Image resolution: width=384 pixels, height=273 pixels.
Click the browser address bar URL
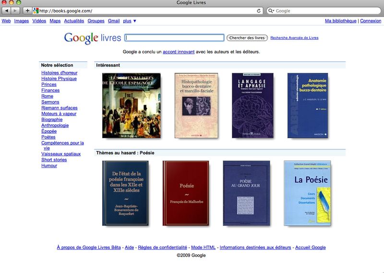(x=147, y=11)
